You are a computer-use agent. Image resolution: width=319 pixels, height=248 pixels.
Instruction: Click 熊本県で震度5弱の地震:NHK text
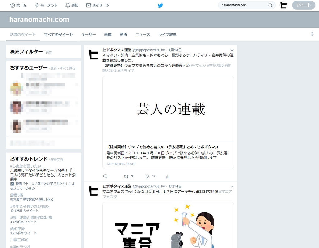click(31, 200)
